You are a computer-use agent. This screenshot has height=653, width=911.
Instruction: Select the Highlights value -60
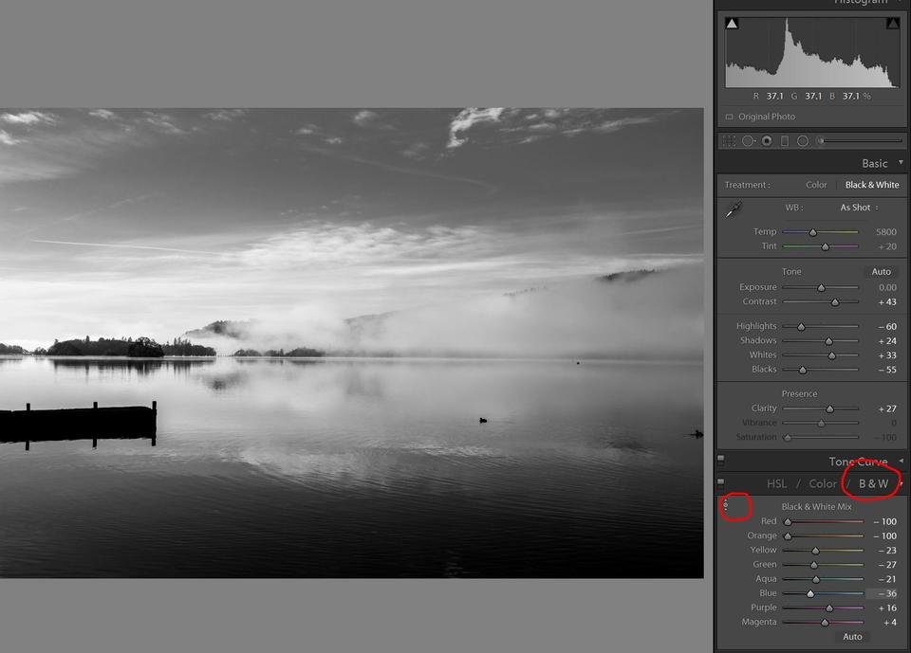click(x=887, y=326)
